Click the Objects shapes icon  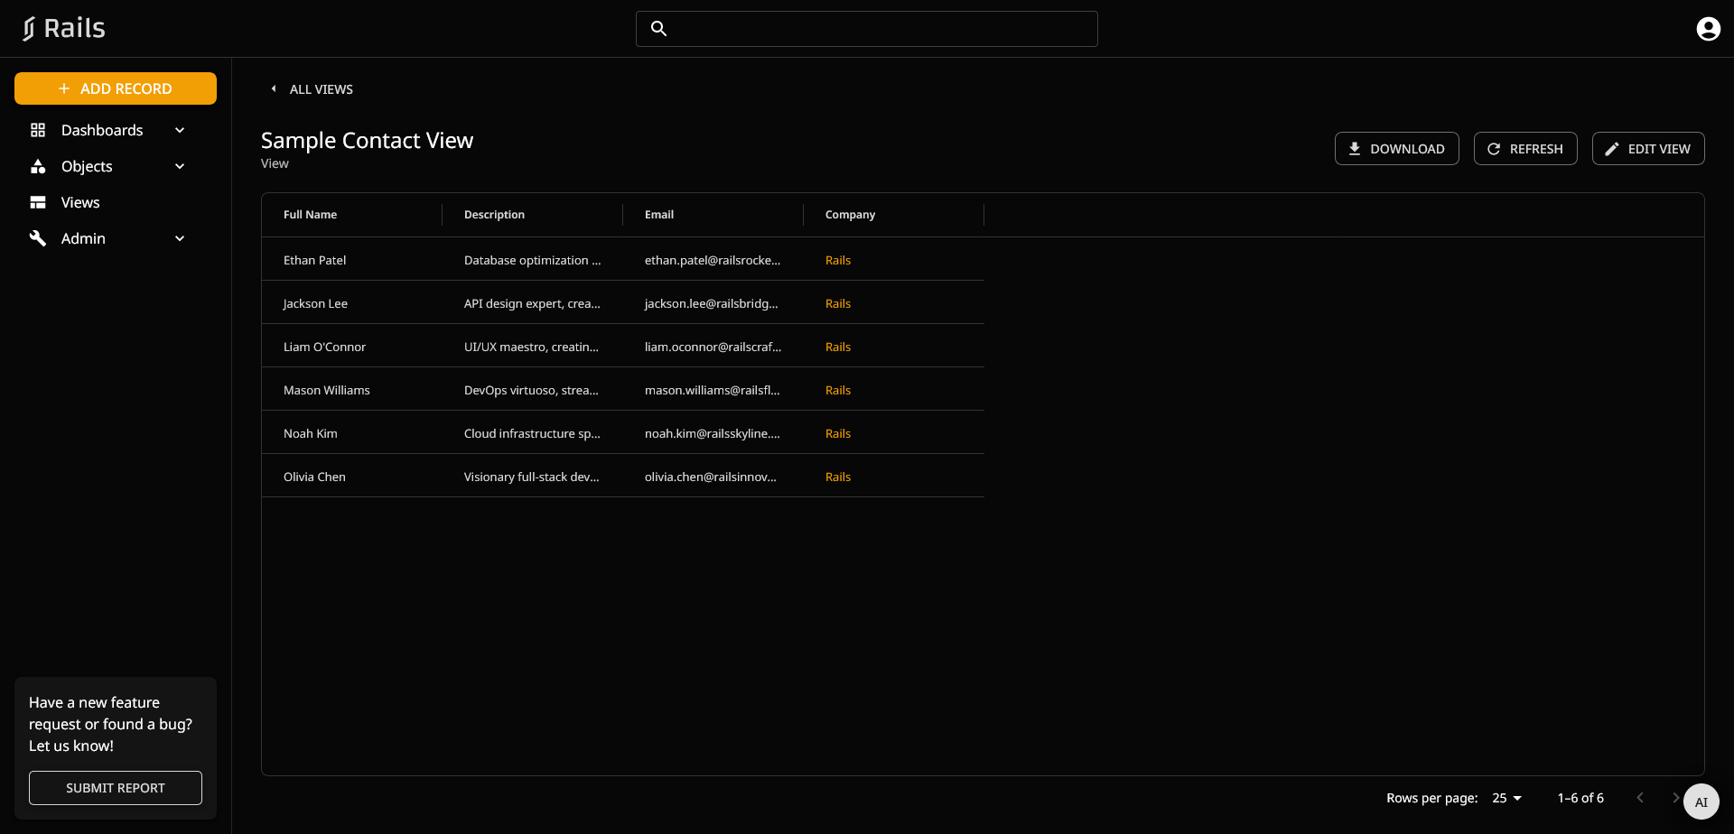pyautogui.click(x=38, y=166)
